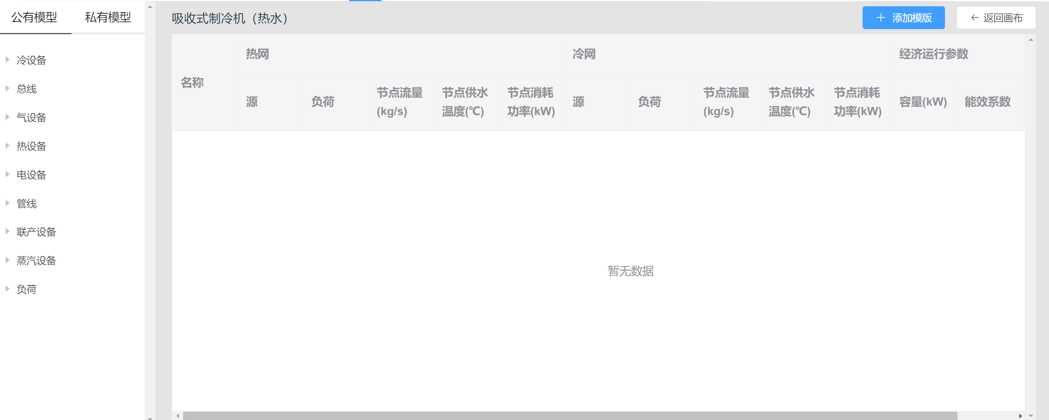Click the table horizontal scrollbar left arrow
Image resolution: width=1049 pixels, height=420 pixels.
coord(178,416)
